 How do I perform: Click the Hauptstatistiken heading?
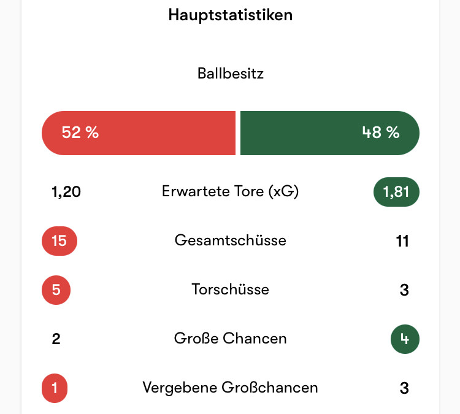pos(230,15)
